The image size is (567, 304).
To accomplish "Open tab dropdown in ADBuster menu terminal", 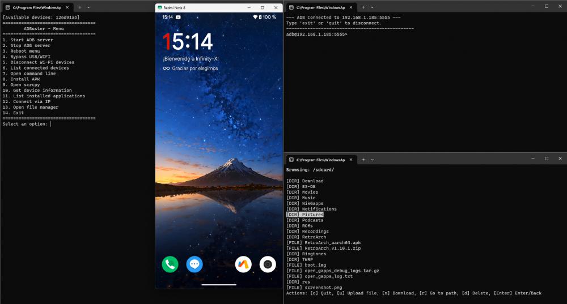I will (x=89, y=7).
